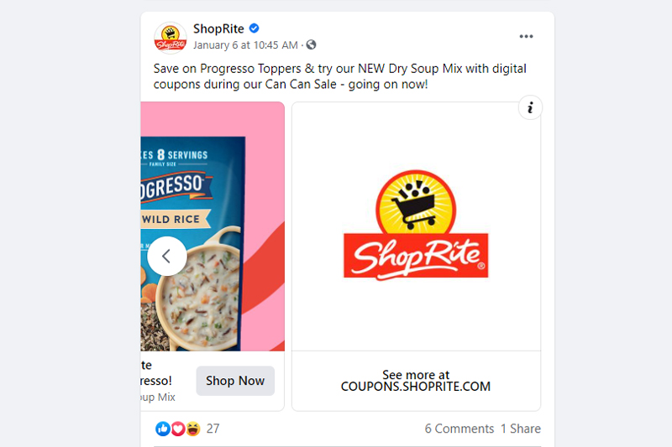This screenshot has height=447, width=672.
Task: Click the post text about Progresso Toppers
Action: pos(340,76)
